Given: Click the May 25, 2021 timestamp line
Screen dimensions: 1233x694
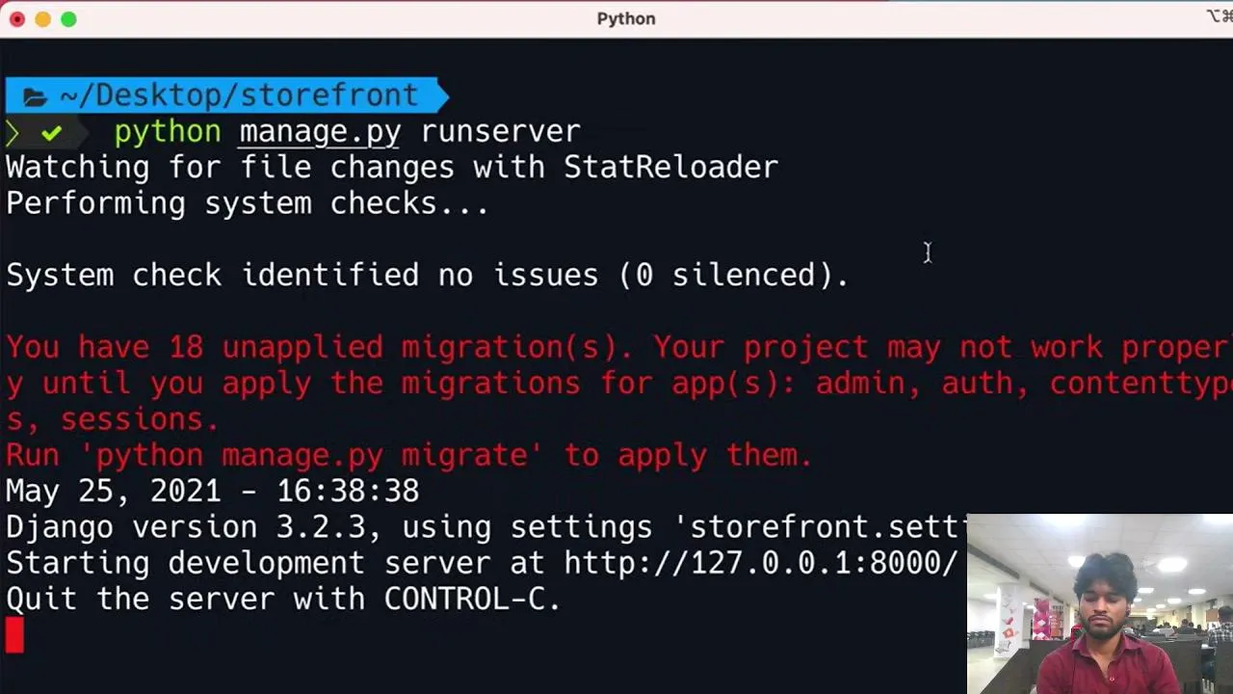Looking at the screenshot, I should point(213,491).
